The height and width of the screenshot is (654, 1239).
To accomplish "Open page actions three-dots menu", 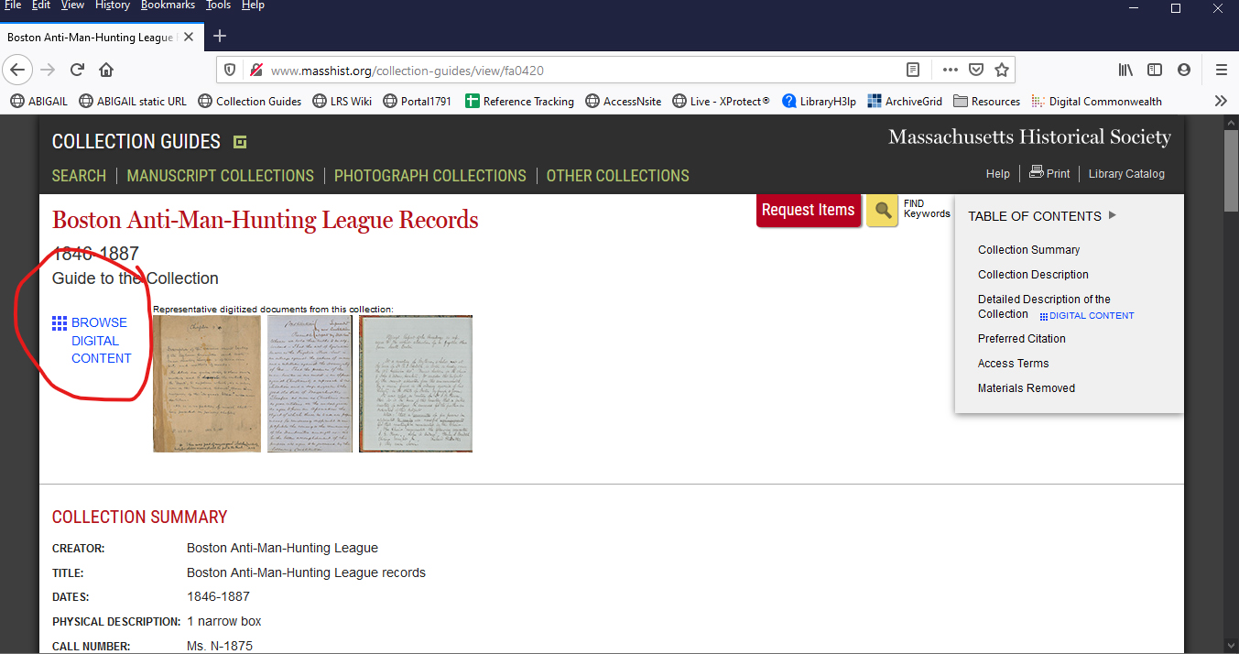I will (951, 70).
